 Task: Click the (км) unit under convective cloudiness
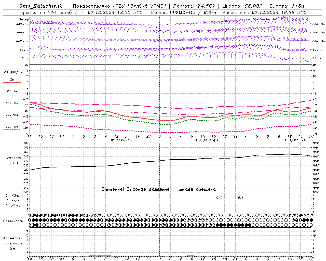[13, 248]
